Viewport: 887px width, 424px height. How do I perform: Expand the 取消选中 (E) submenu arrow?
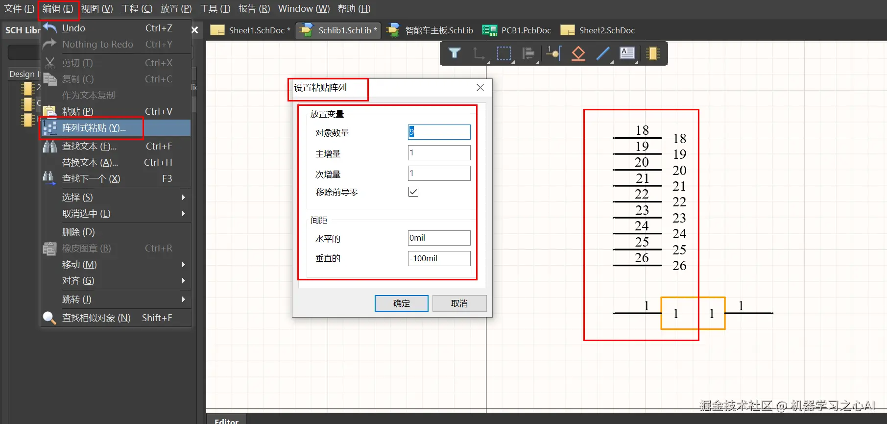pos(184,213)
